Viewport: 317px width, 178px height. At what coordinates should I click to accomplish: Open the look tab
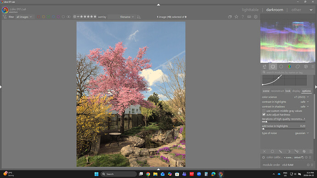pos(288,91)
